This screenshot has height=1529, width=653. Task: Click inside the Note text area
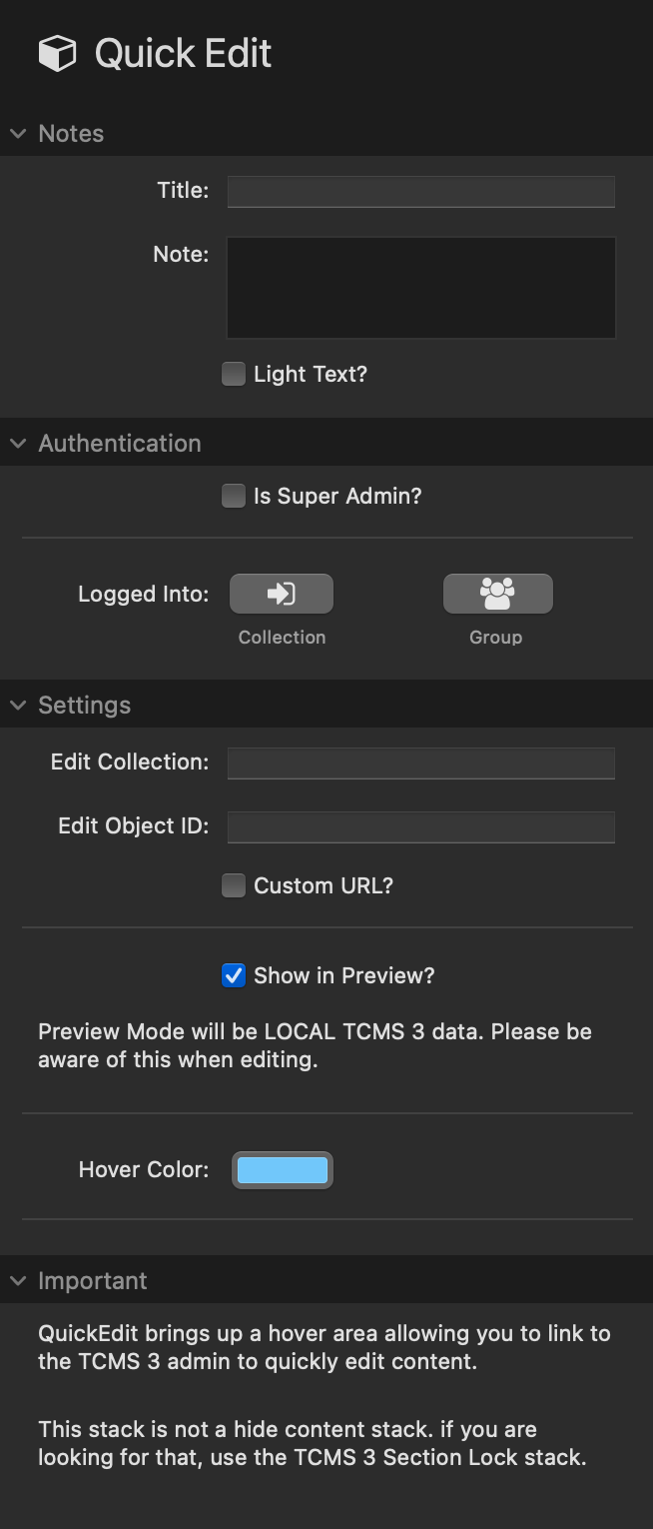click(x=420, y=288)
